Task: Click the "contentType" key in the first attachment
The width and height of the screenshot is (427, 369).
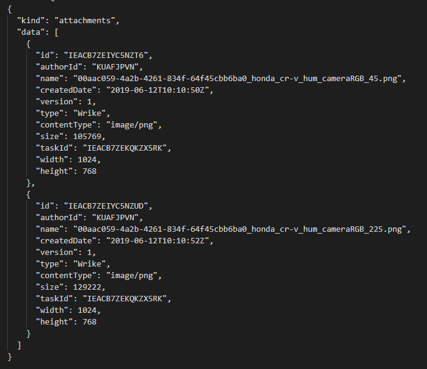Action: pyautogui.click(x=67, y=124)
